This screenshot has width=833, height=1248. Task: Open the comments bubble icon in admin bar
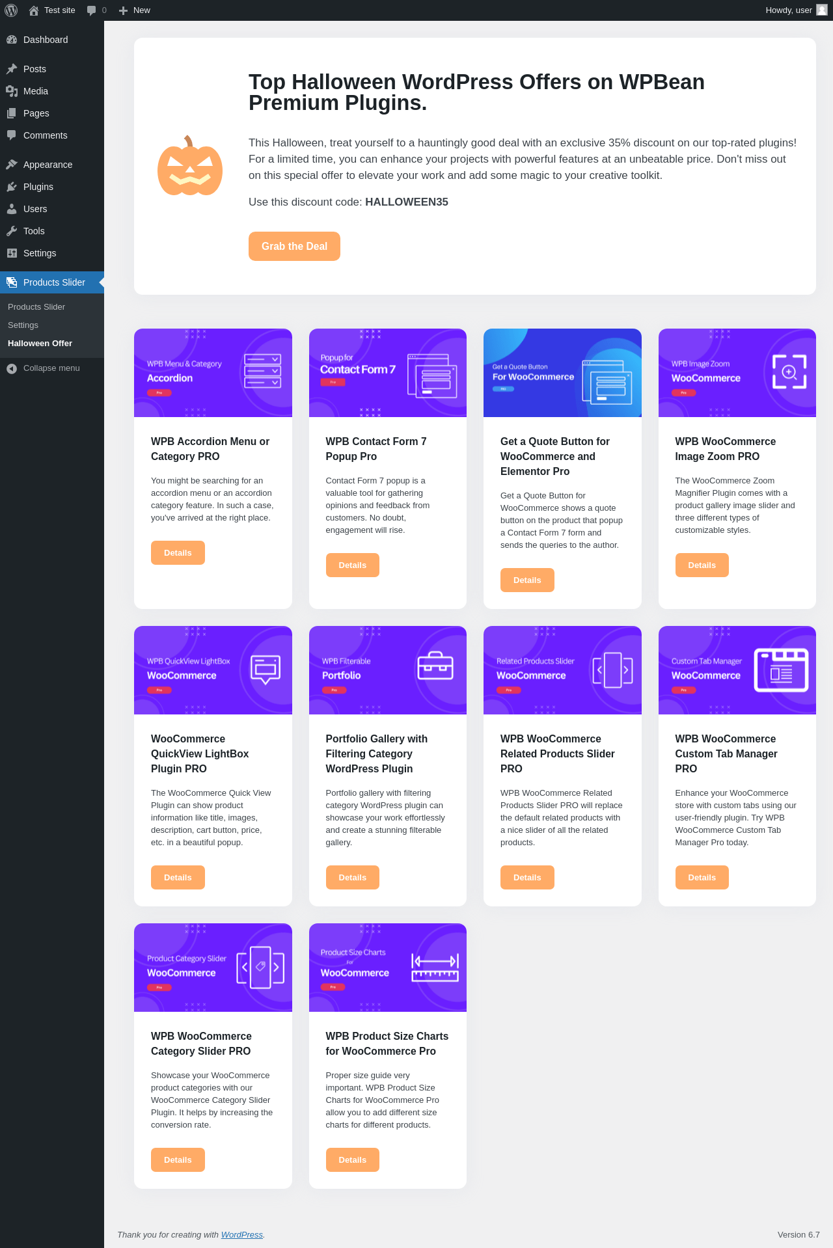(x=91, y=10)
